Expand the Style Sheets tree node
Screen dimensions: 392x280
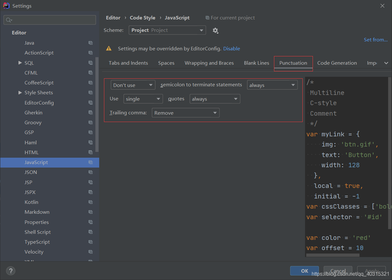[20, 92]
